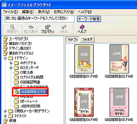
Task: Select the G結婚報告はがき tree label
Action: tap(33, 92)
